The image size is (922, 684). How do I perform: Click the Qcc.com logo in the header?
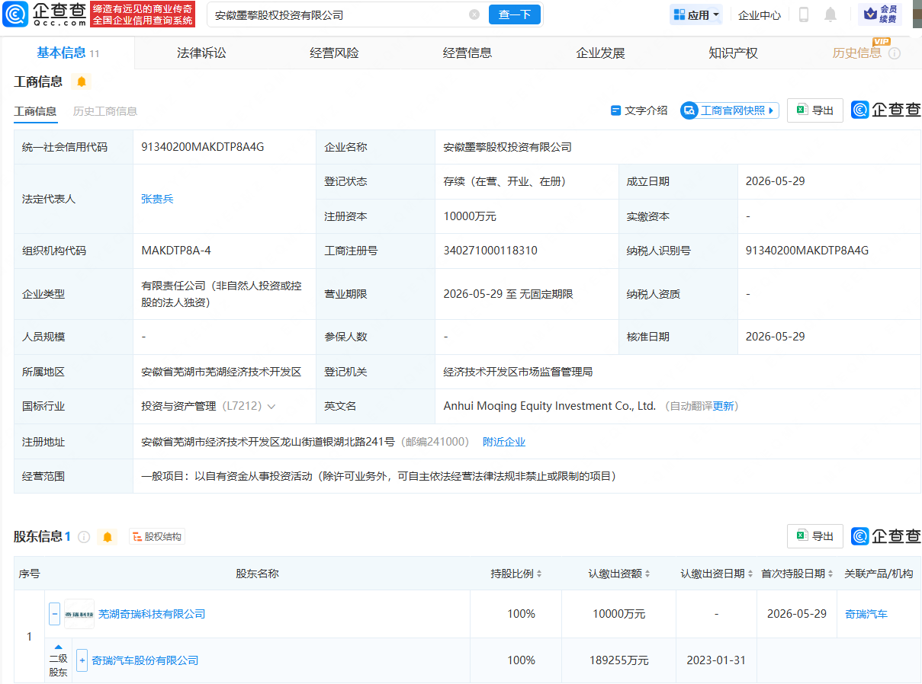coord(44,14)
